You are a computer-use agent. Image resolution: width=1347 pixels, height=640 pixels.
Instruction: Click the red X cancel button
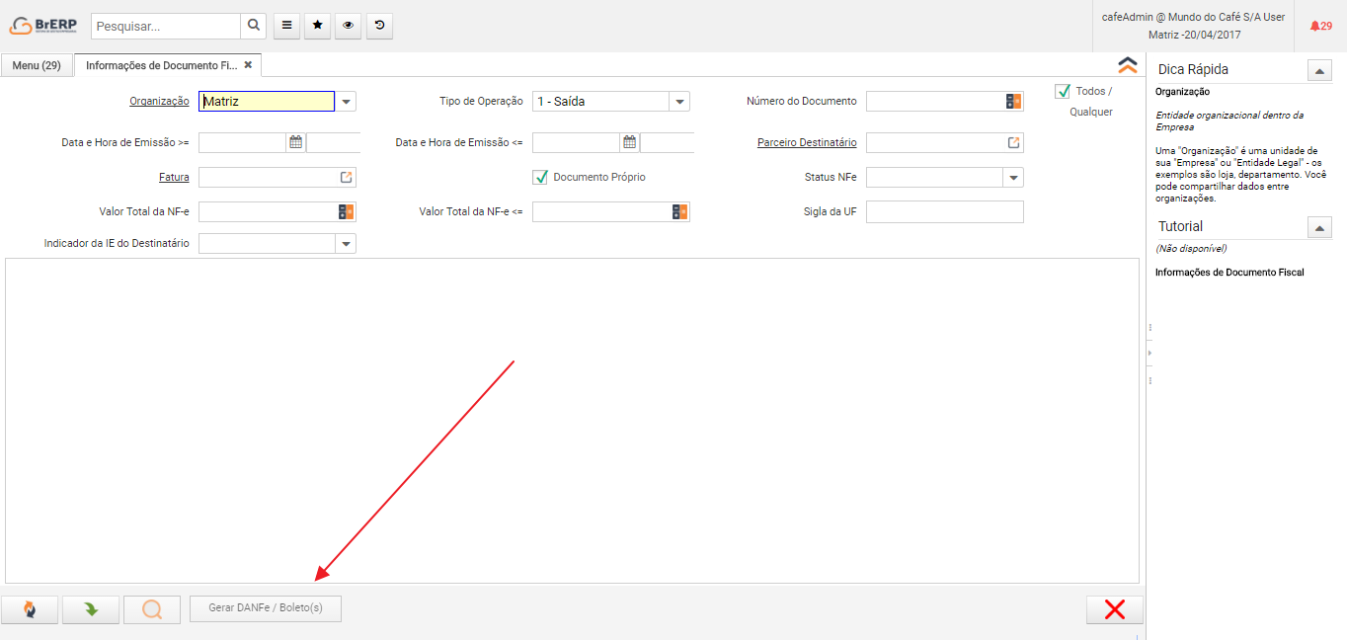tap(1114, 609)
